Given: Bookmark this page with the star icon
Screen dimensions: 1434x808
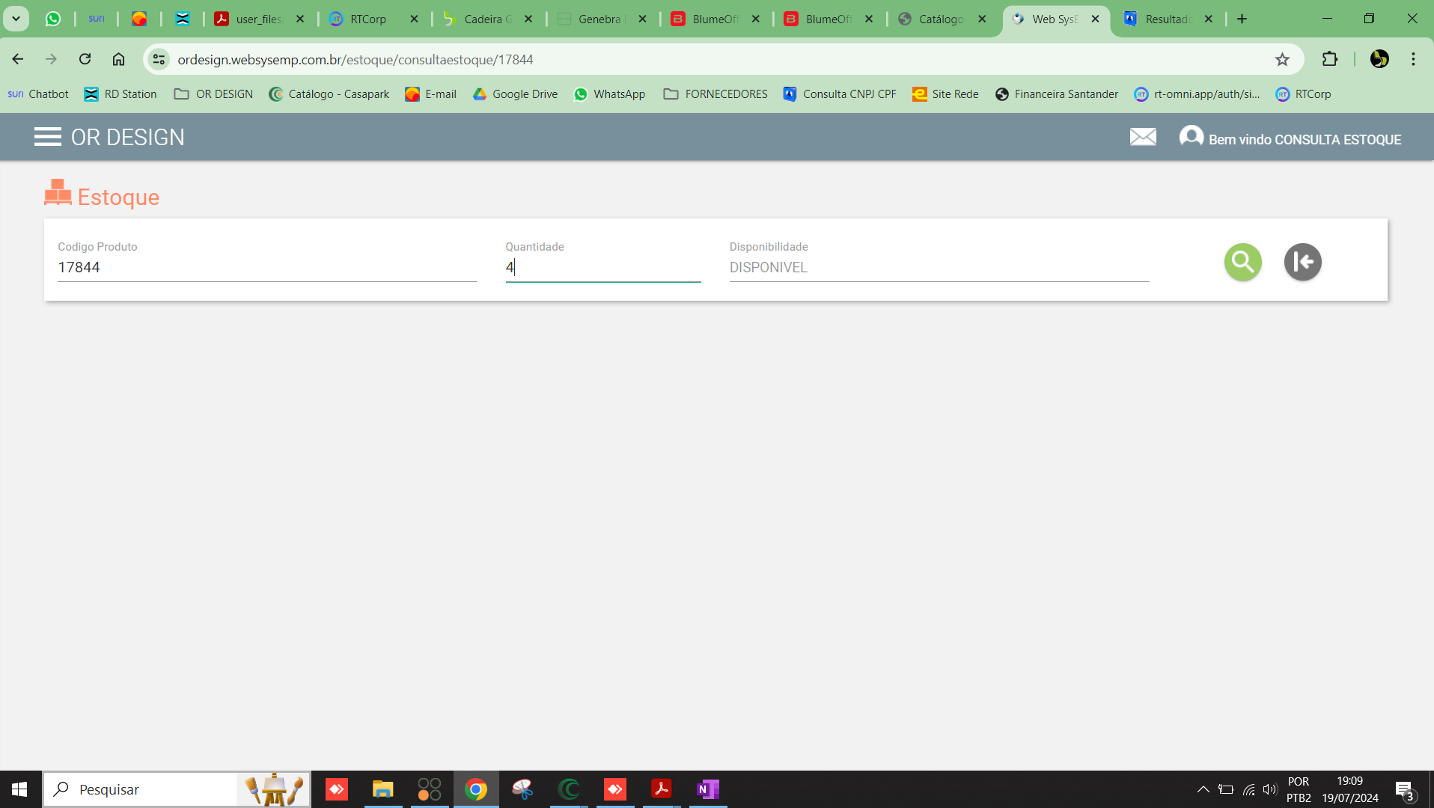Looking at the screenshot, I should [1282, 59].
